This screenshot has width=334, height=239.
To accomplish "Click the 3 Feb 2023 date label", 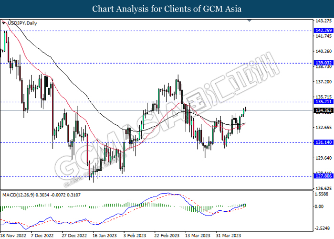I will pyautogui.click(x=135, y=236).
